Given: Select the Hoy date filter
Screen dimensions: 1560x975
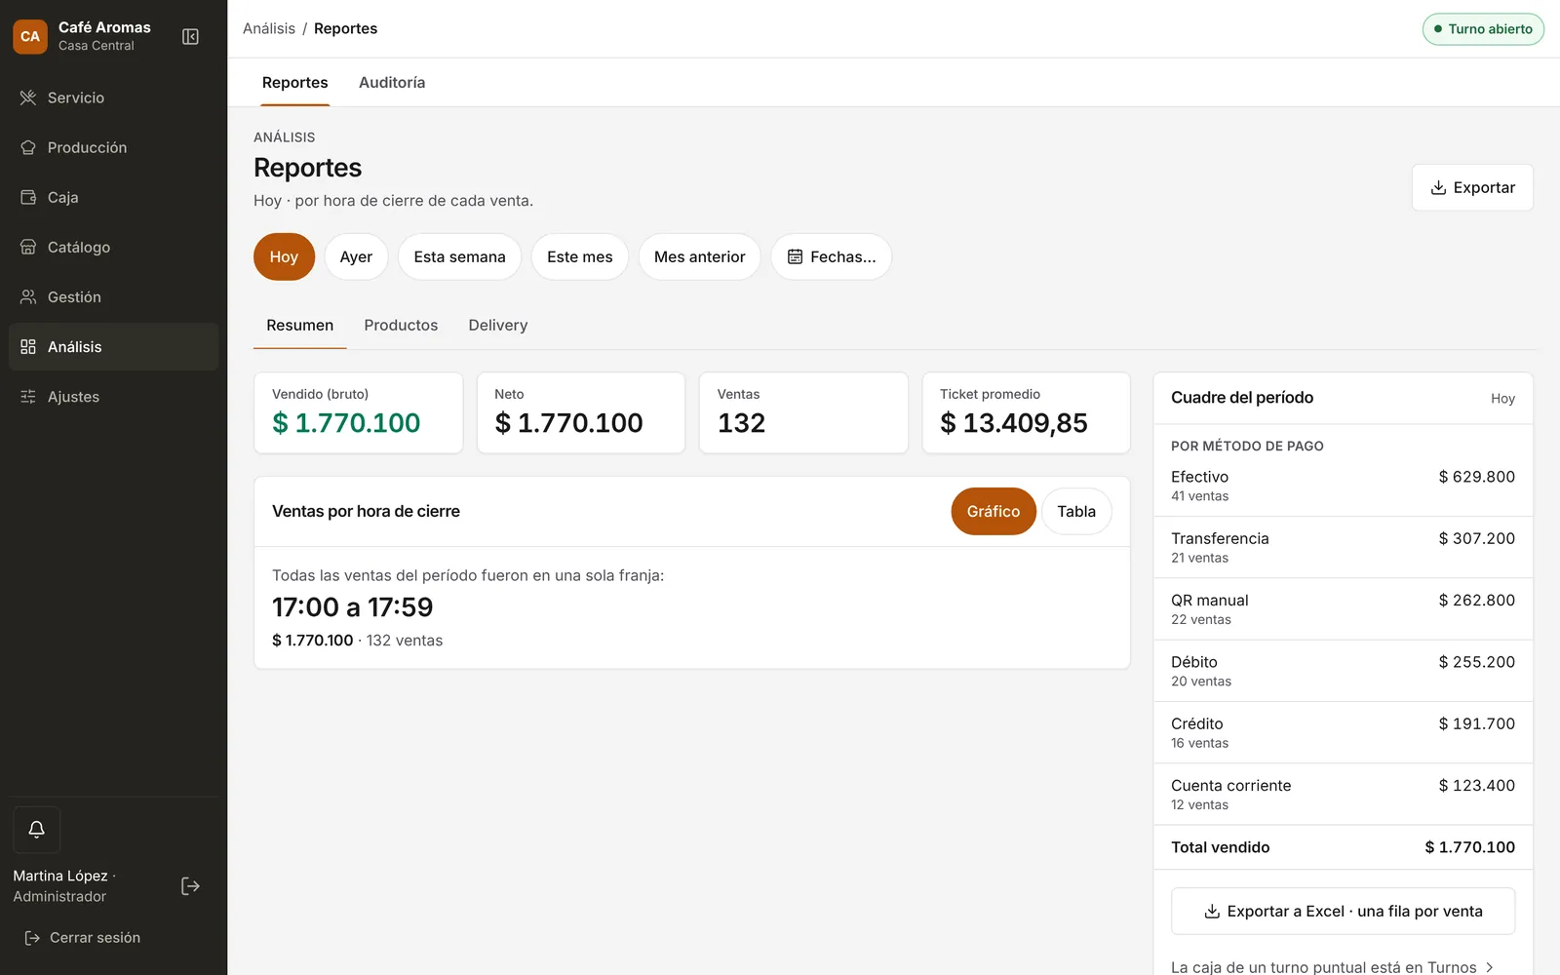Looking at the screenshot, I should point(284,256).
